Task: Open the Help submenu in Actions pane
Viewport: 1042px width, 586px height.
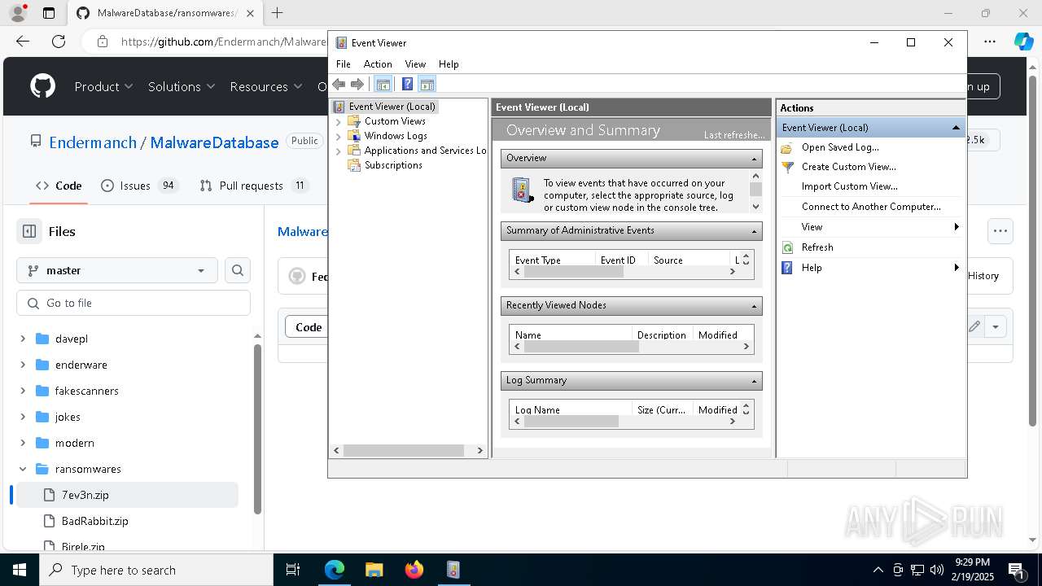Action: point(871,268)
